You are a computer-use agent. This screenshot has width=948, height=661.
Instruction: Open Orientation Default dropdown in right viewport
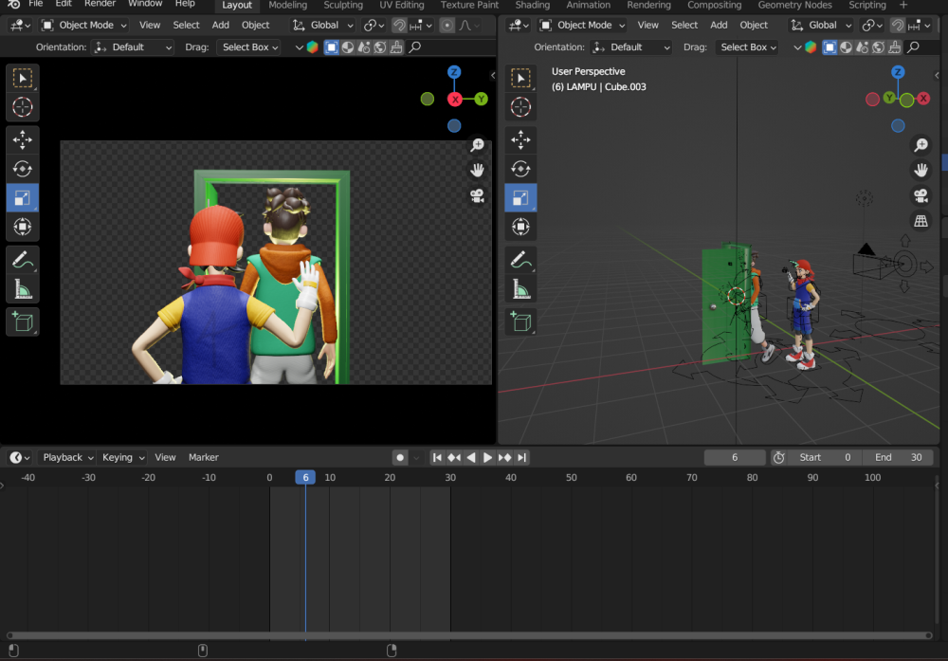point(630,47)
